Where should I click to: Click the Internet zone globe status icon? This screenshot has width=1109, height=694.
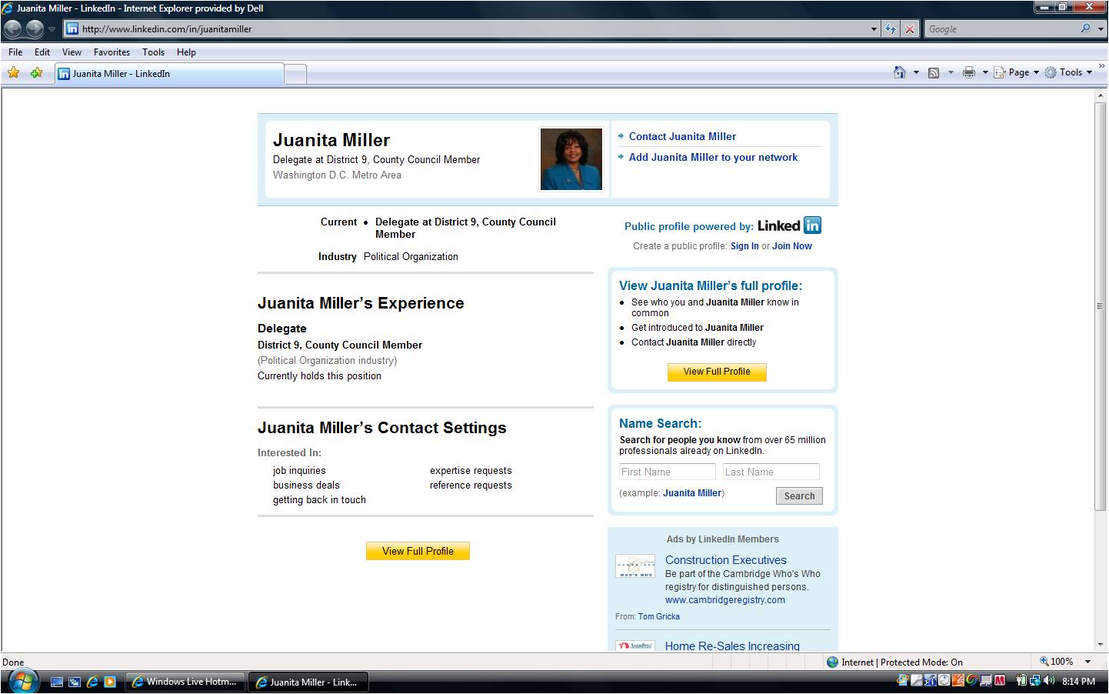(832, 662)
